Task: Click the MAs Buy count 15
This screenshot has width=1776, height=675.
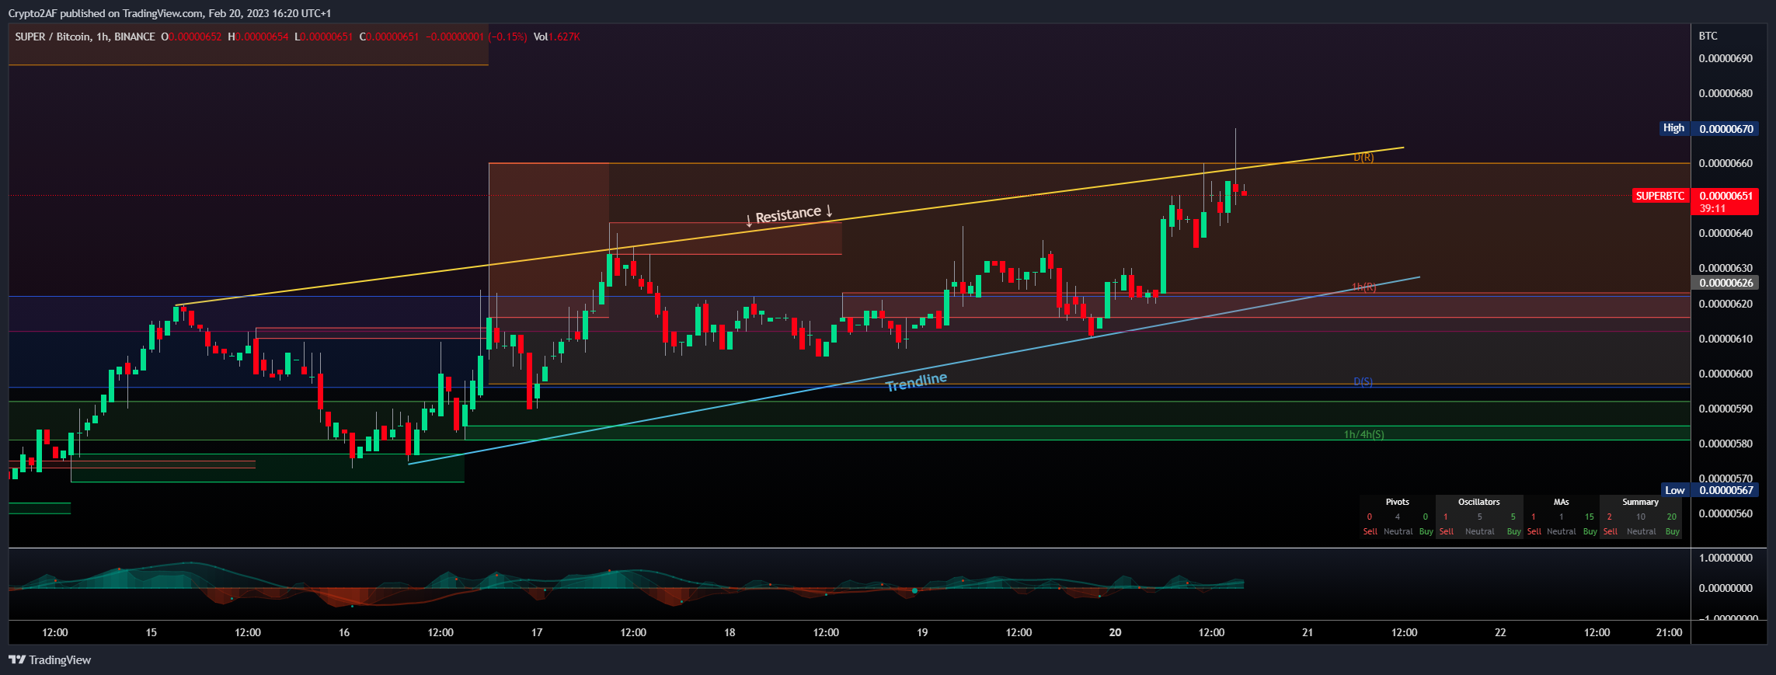Action: click(1589, 517)
